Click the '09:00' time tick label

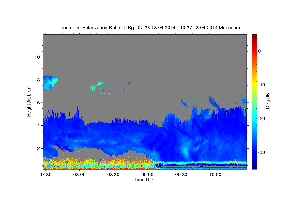pos(147,175)
